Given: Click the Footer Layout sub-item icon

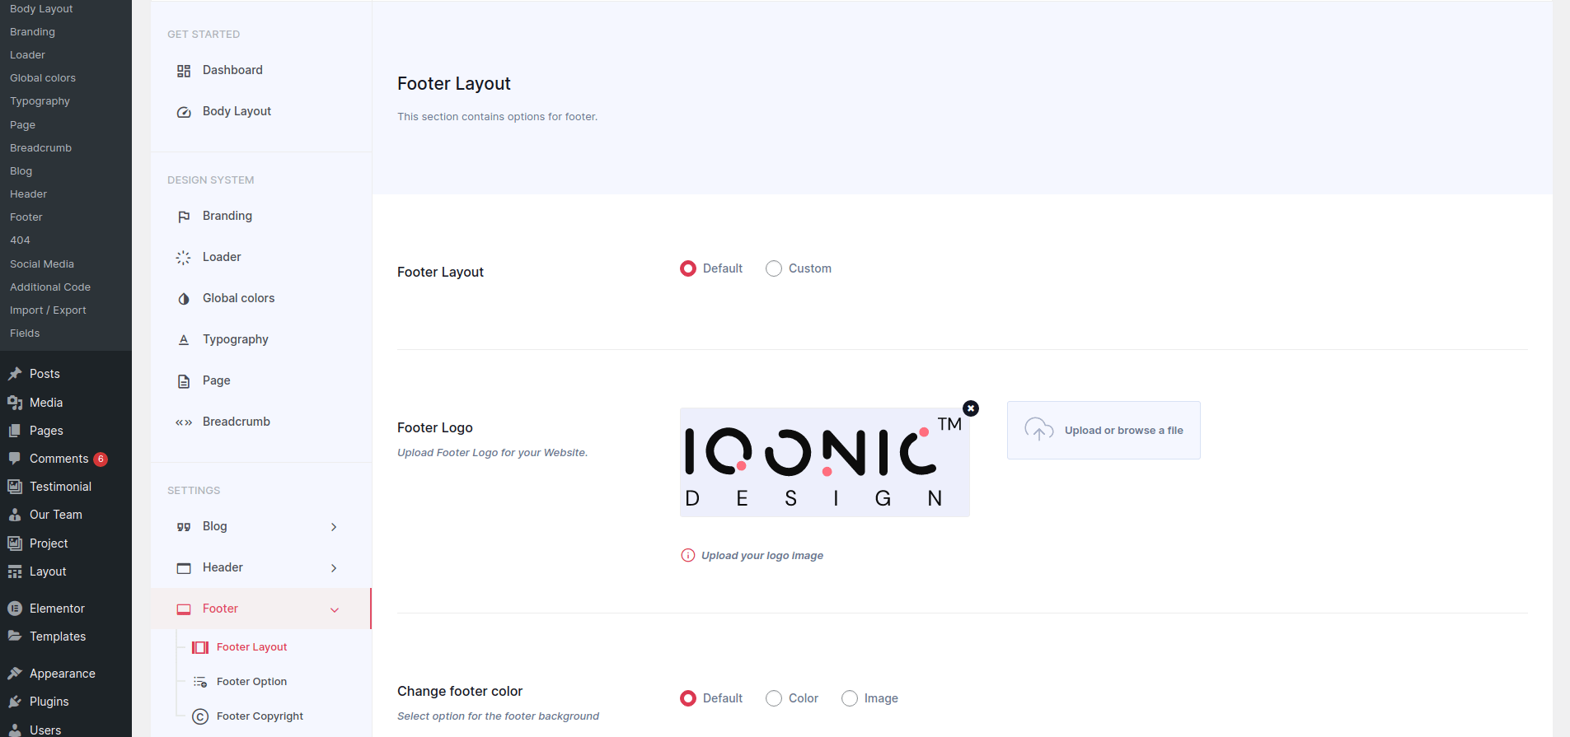Looking at the screenshot, I should click(x=200, y=647).
